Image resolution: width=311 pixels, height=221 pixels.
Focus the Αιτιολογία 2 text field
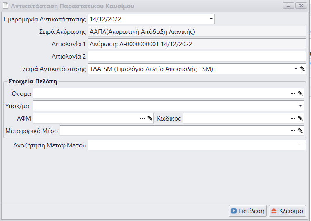pyautogui.click(x=197, y=56)
